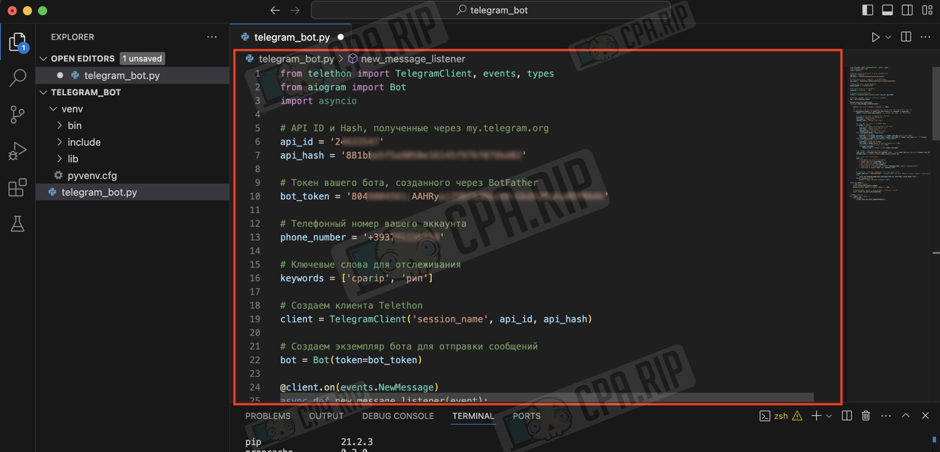Screen dimensions: 940x452
Task: Create a new terminal with plus
Action: coord(816,416)
